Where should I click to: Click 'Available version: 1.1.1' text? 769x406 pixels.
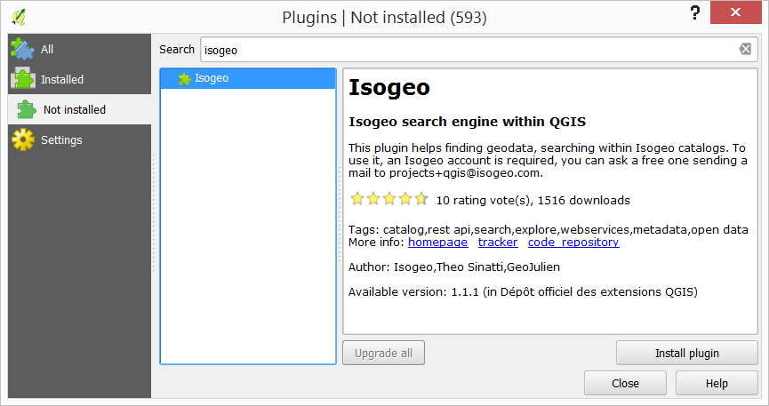[413, 292]
